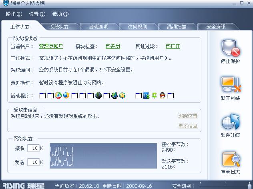Click the 停止保护 shield icon
This screenshot has height=189, width=253.
tap(231, 48)
